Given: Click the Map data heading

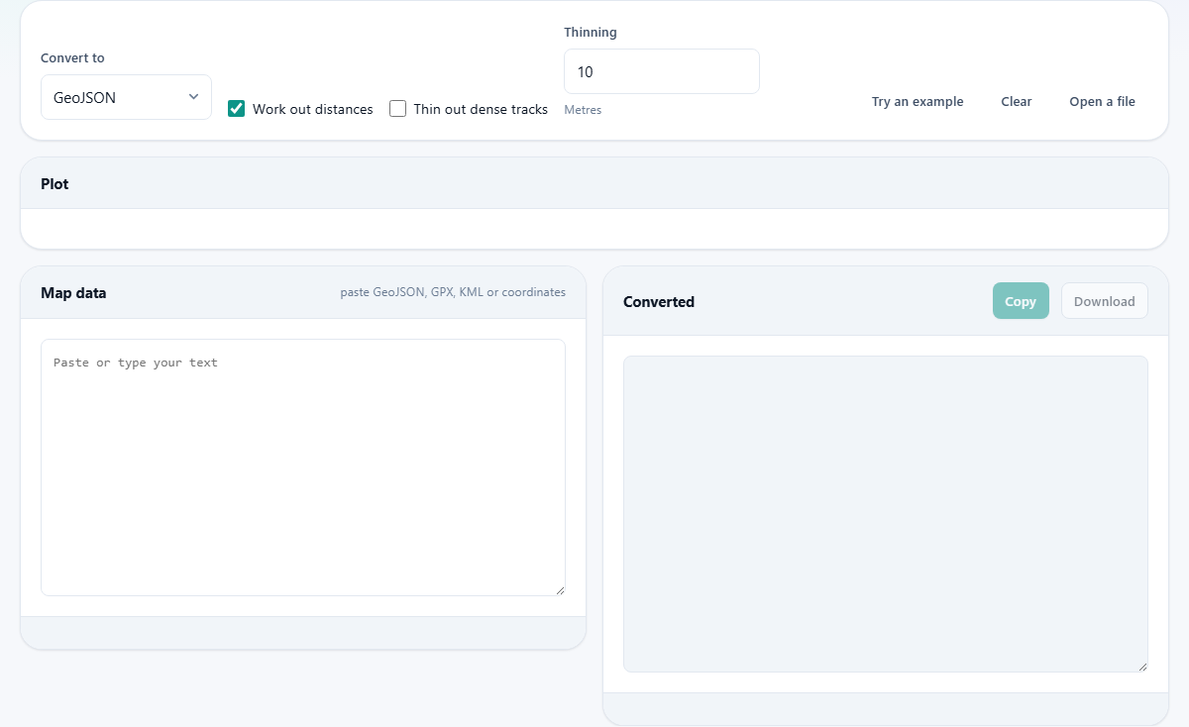Looking at the screenshot, I should point(73,292).
